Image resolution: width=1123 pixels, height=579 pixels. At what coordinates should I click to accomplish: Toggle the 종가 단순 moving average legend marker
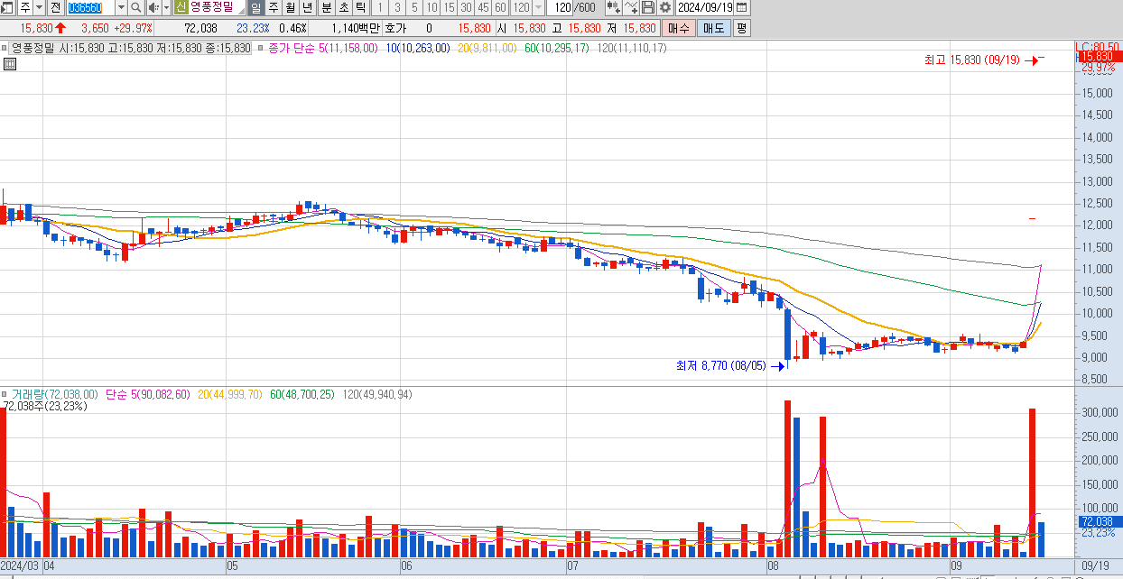pos(261,48)
